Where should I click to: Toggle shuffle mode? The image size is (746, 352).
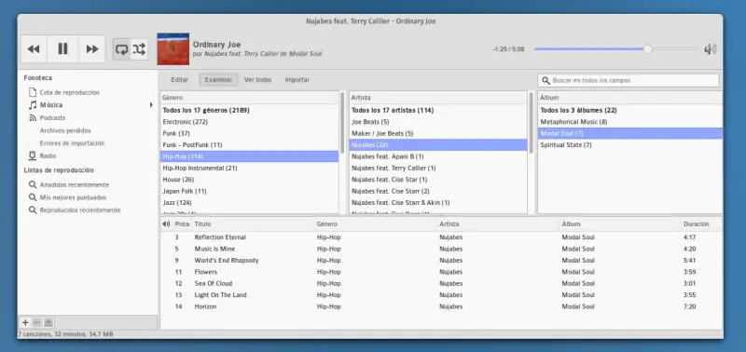(x=139, y=49)
